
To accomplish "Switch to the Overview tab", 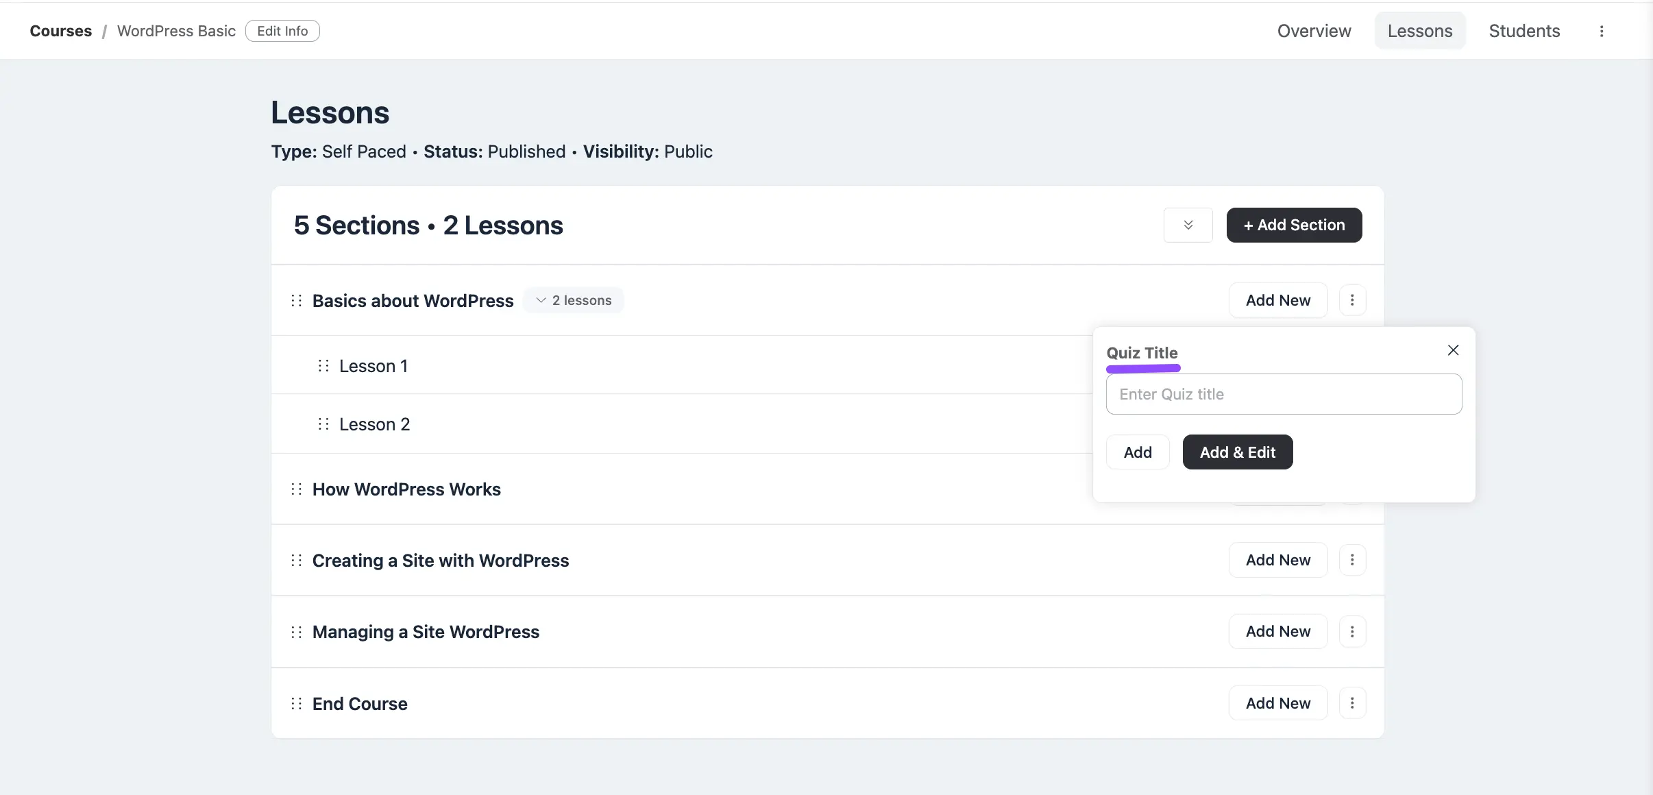I will [x=1314, y=31].
